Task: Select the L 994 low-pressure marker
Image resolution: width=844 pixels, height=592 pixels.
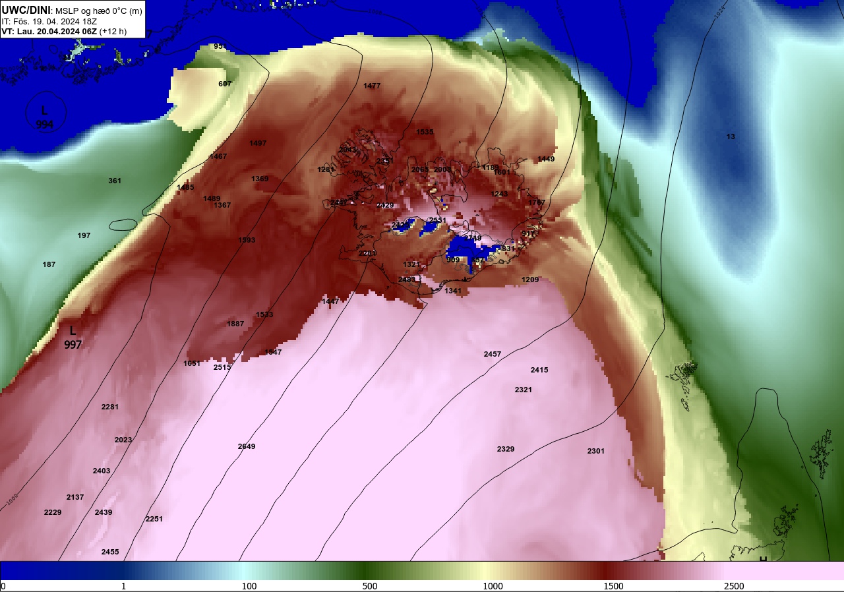Action: 45,117
